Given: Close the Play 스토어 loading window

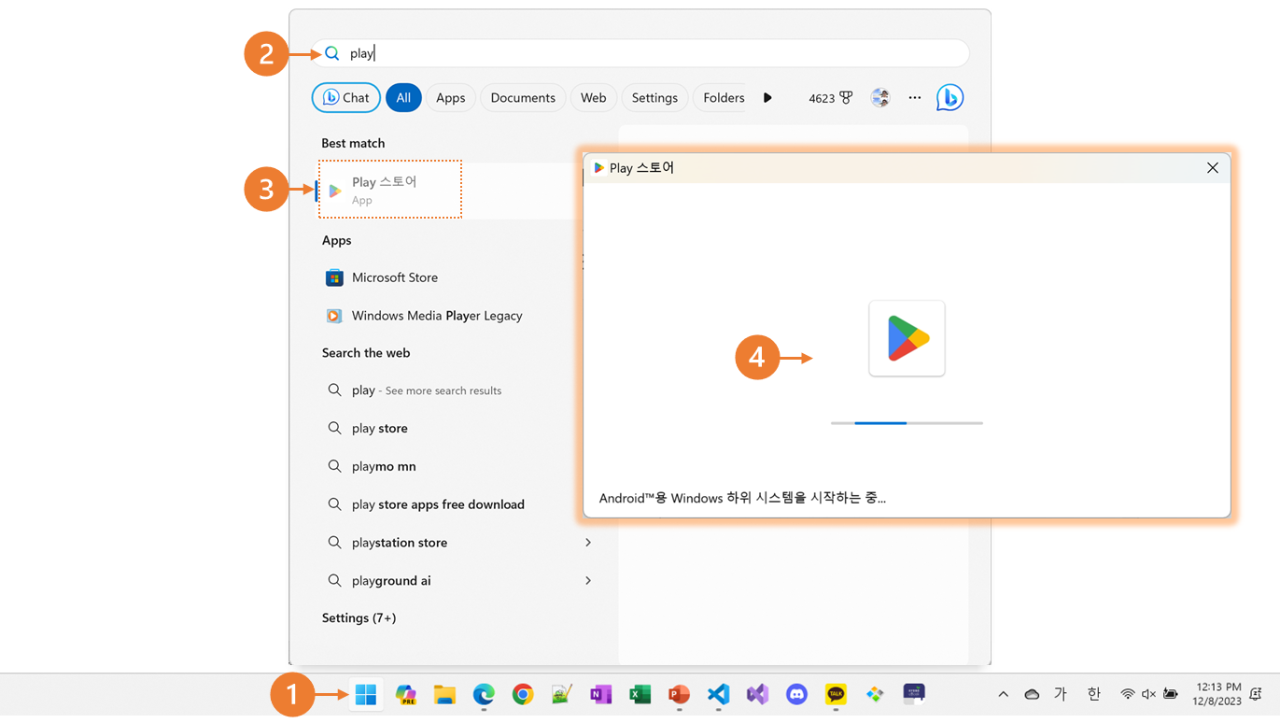Looking at the screenshot, I should click(1212, 168).
